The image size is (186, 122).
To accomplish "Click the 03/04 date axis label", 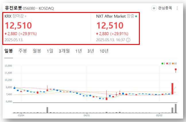I will pos(21,115).
